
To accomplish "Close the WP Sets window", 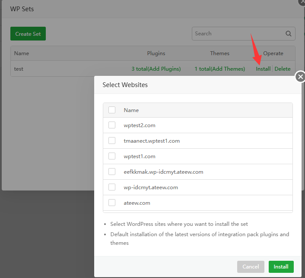I will tap(302, 2).
